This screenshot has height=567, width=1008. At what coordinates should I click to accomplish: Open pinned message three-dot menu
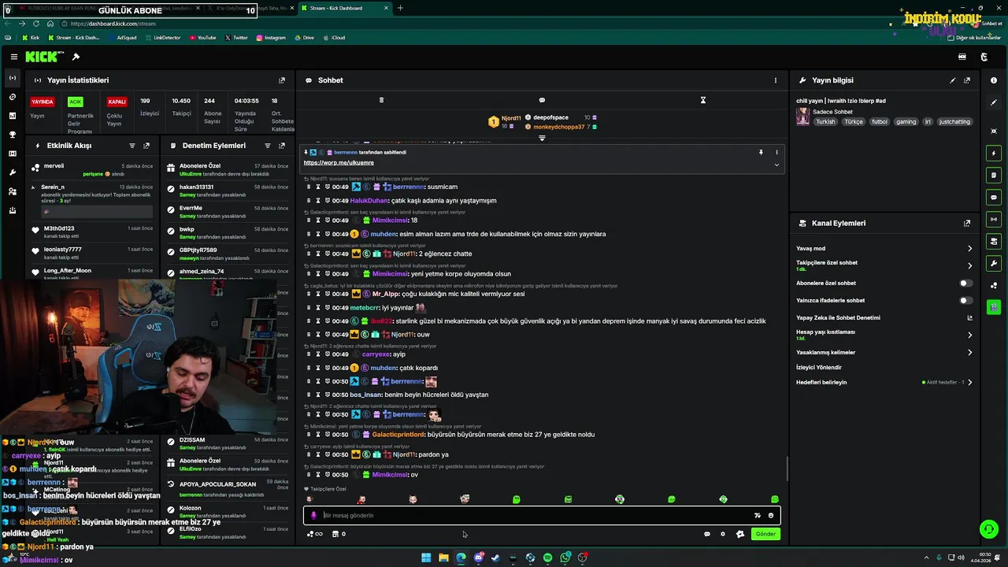[776, 152]
